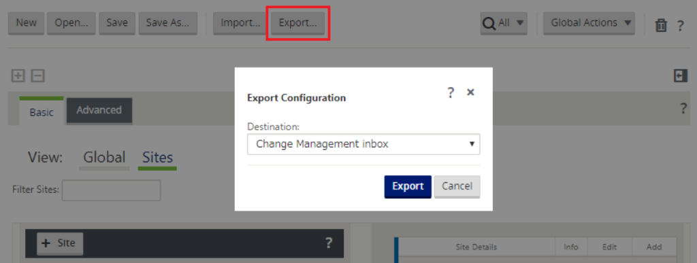Click the trash delete icon
Viewport: 697px width, 263px height.
(661, 26)
